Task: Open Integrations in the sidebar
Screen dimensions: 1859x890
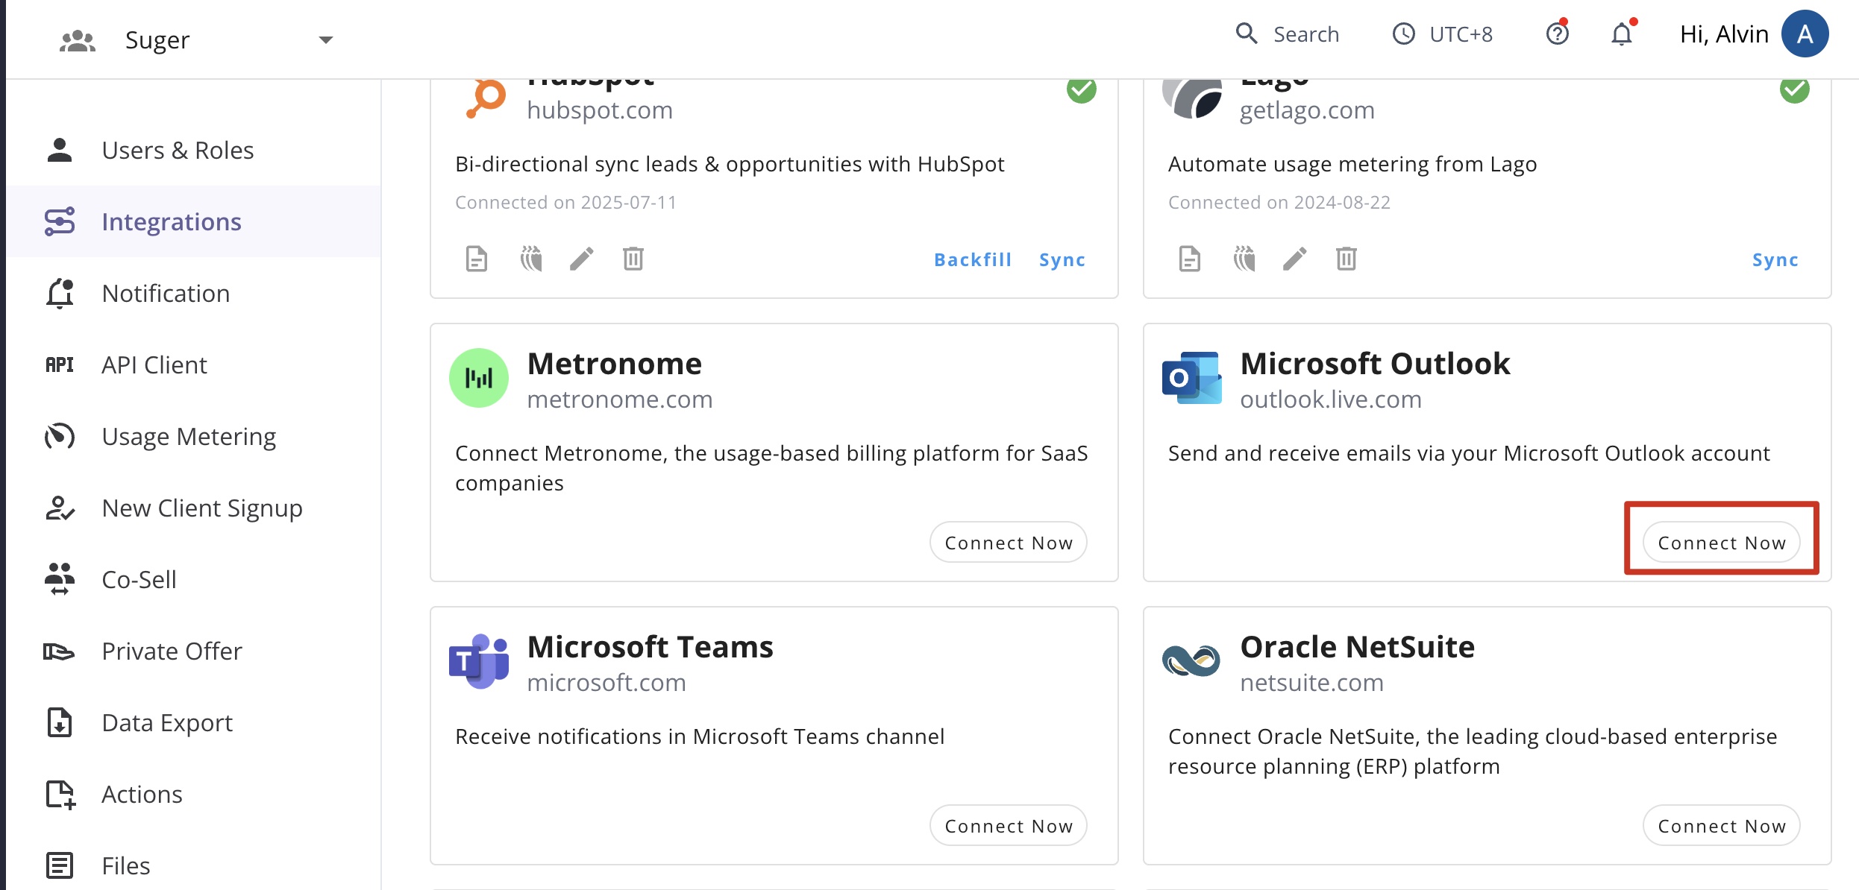Action: 171,221
